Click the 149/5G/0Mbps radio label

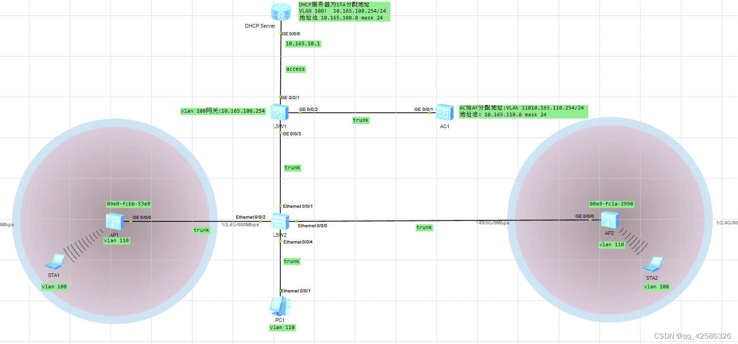(x=493, y=223)
